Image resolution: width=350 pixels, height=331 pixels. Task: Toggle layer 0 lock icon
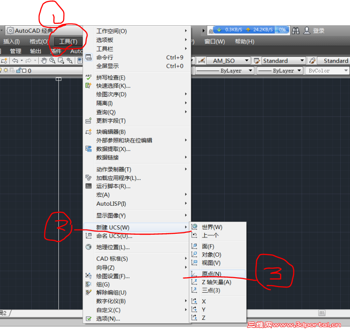tap(19, 71)
